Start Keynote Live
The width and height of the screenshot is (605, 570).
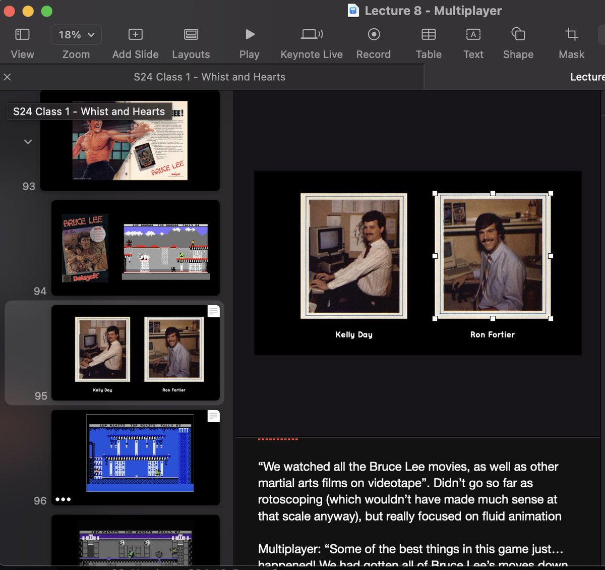311,35
